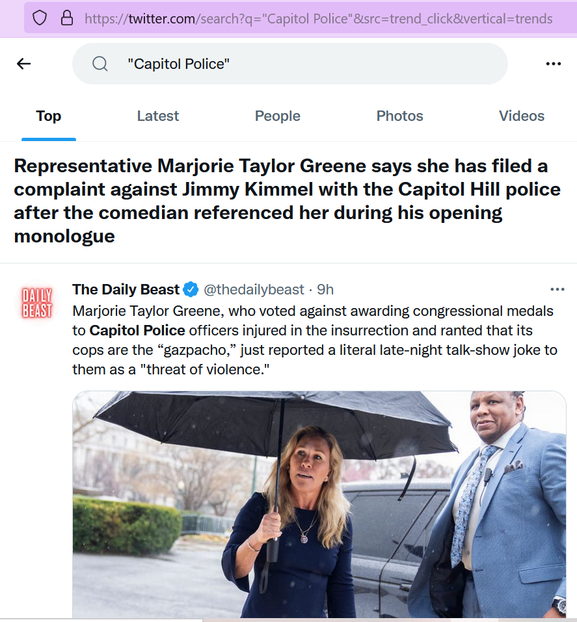Click the Marjorie Taylor Greene trend headline
The width and height of the screenshot is (577, 622).
point(288,201)
